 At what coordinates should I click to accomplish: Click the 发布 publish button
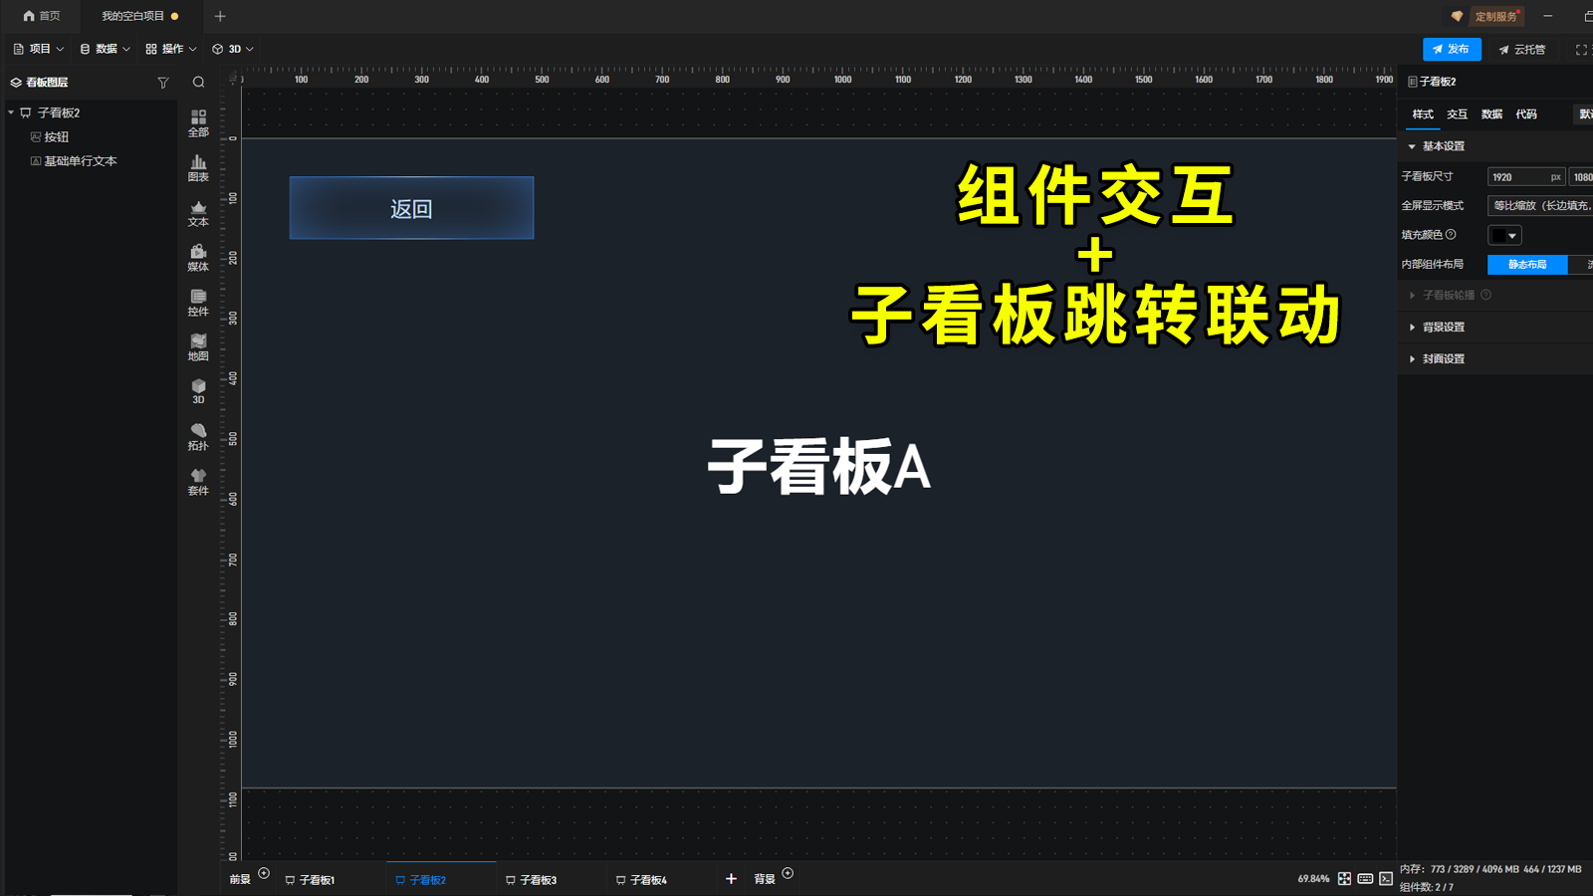click(x=1454, y=48)
